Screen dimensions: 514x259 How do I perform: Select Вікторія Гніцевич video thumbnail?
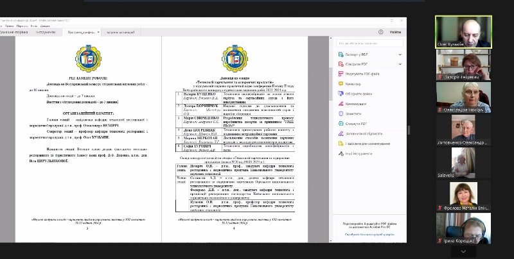[x=463, y=65]
